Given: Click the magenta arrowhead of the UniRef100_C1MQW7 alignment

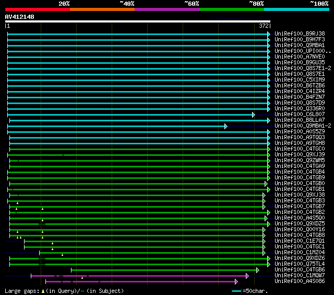Looking at the screenshot, I should (x=247, y=276).
